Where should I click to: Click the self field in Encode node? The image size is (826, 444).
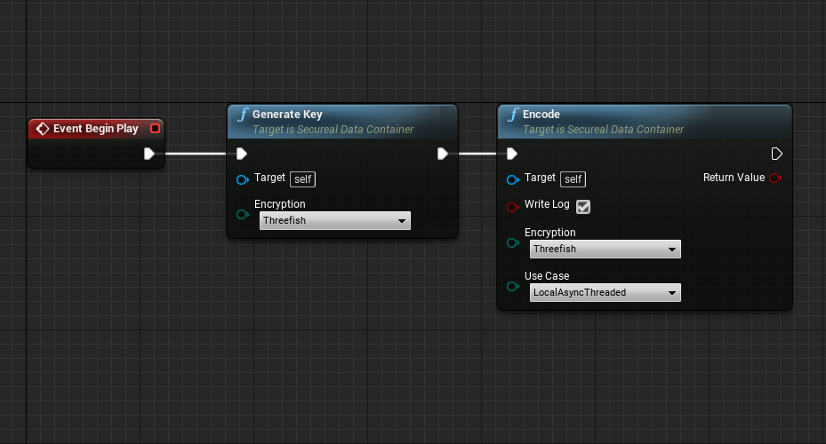pos(573,179)
